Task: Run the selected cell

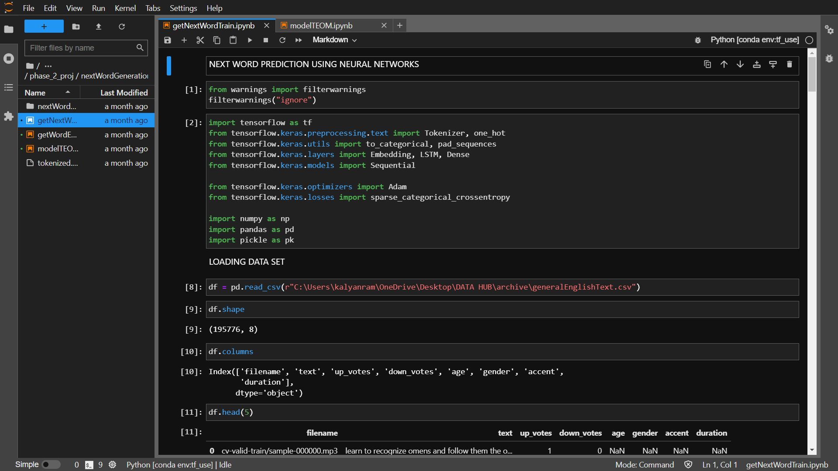Action: [x=250, y=40]
